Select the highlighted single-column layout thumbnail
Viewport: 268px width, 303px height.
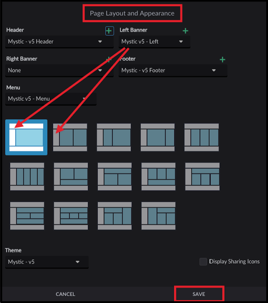click(x=26, y=138)
